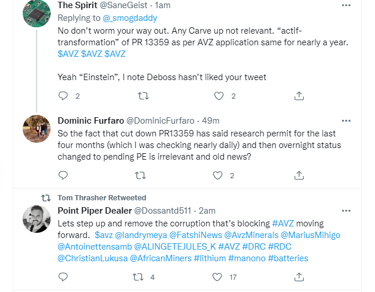Reply to Dominic Furfaro's tweet
The height and width of the screenshot is (292, 375).
coord(63,175)
